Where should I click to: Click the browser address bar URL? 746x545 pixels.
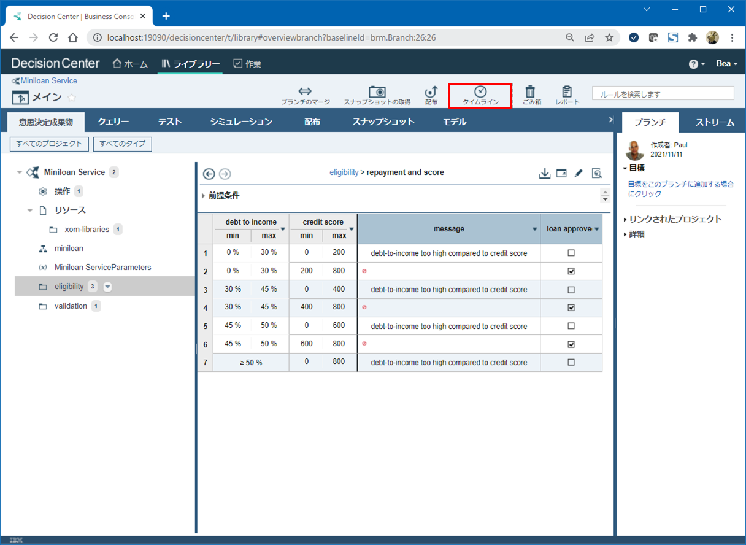[x=271, y=37]
